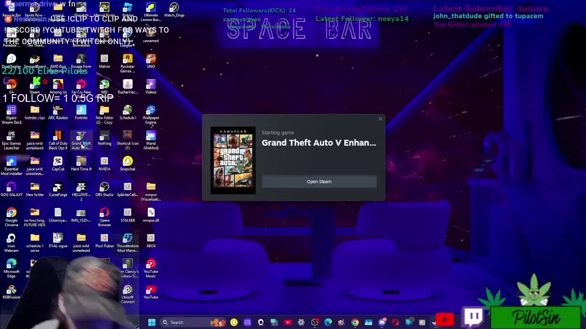Open Snapchat desktop icon
586x329 pixels.
[128, 163]
